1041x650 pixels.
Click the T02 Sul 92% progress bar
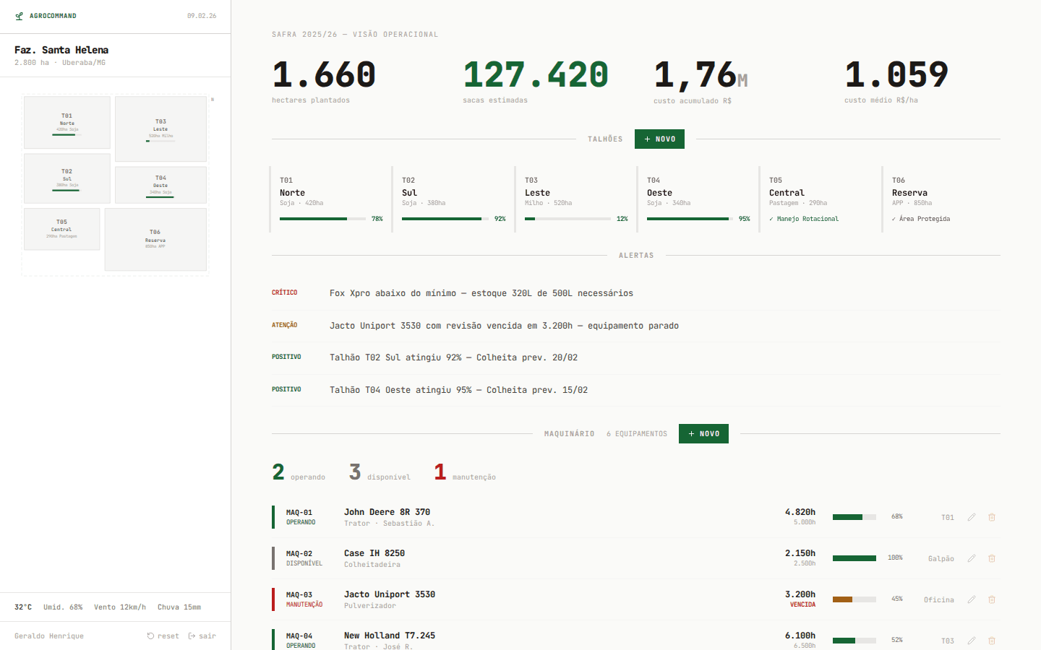tap(442, 218)
